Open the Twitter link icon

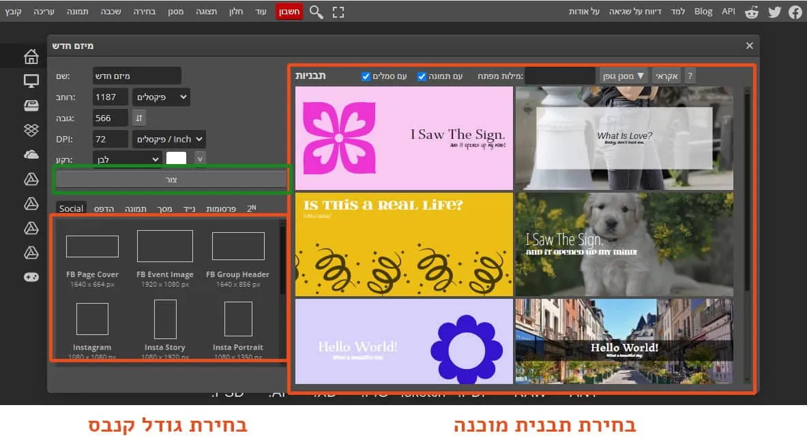click(774, 12)
